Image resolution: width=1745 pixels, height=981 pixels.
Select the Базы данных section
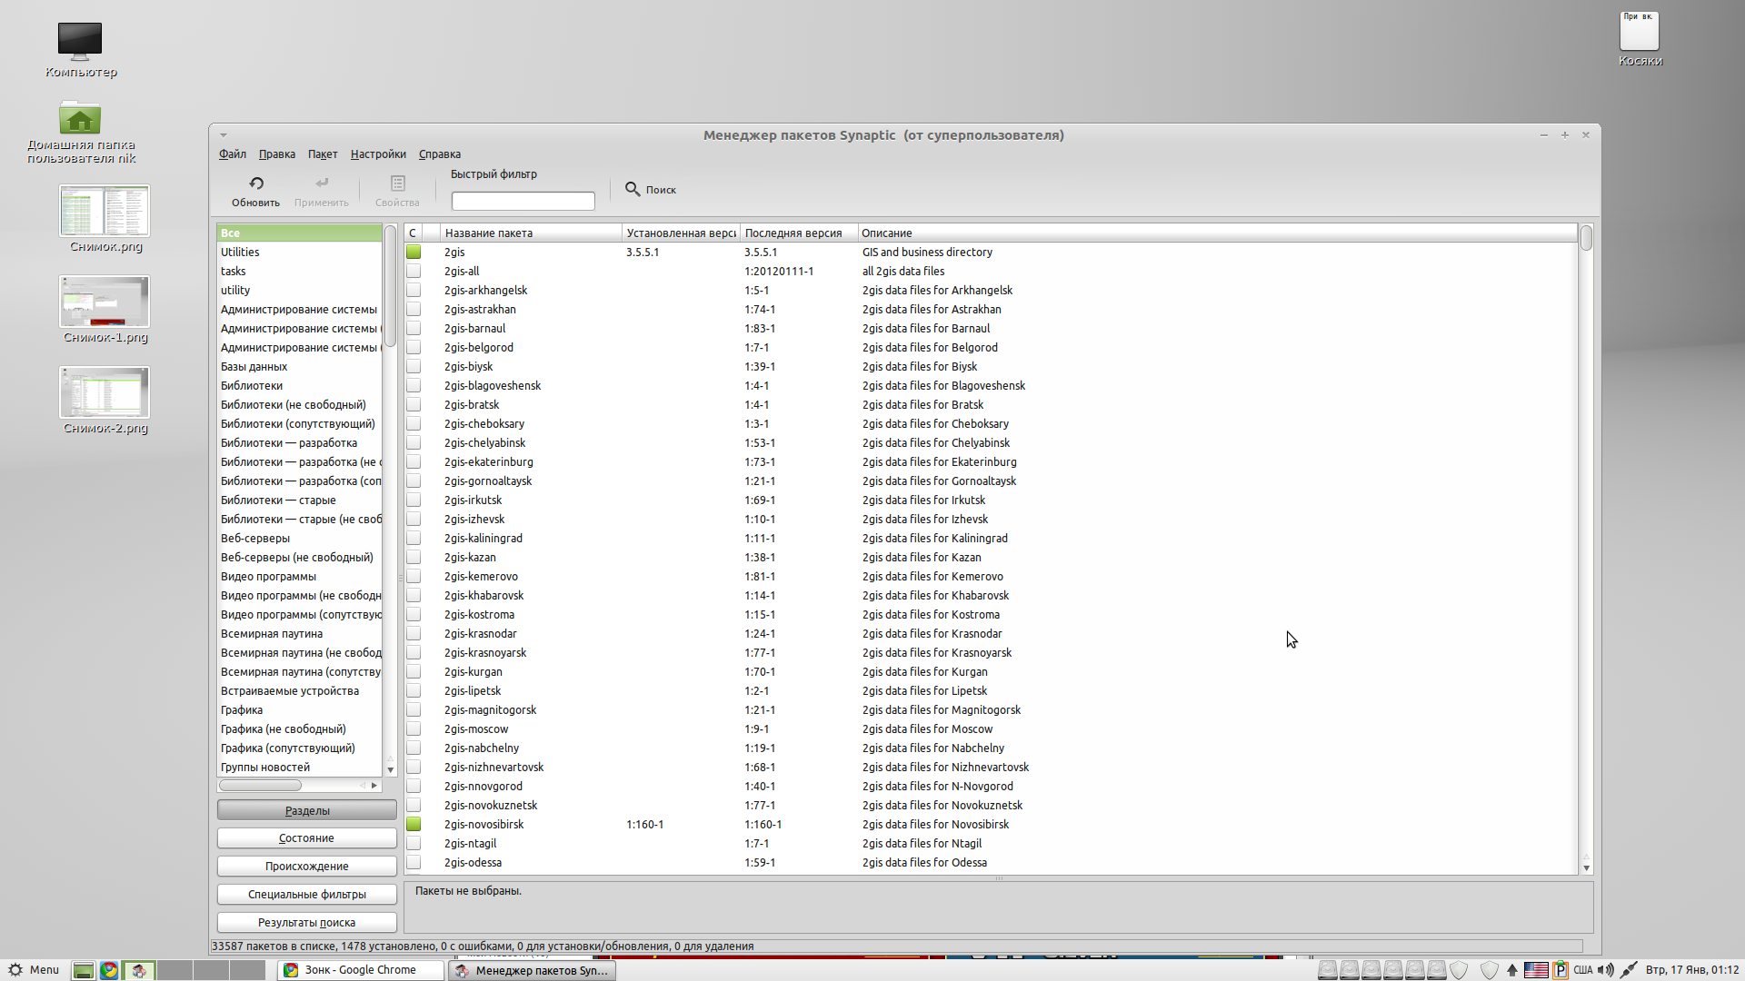299,366
